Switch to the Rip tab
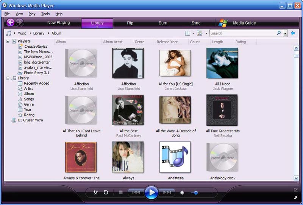 (x=130, y=23)
